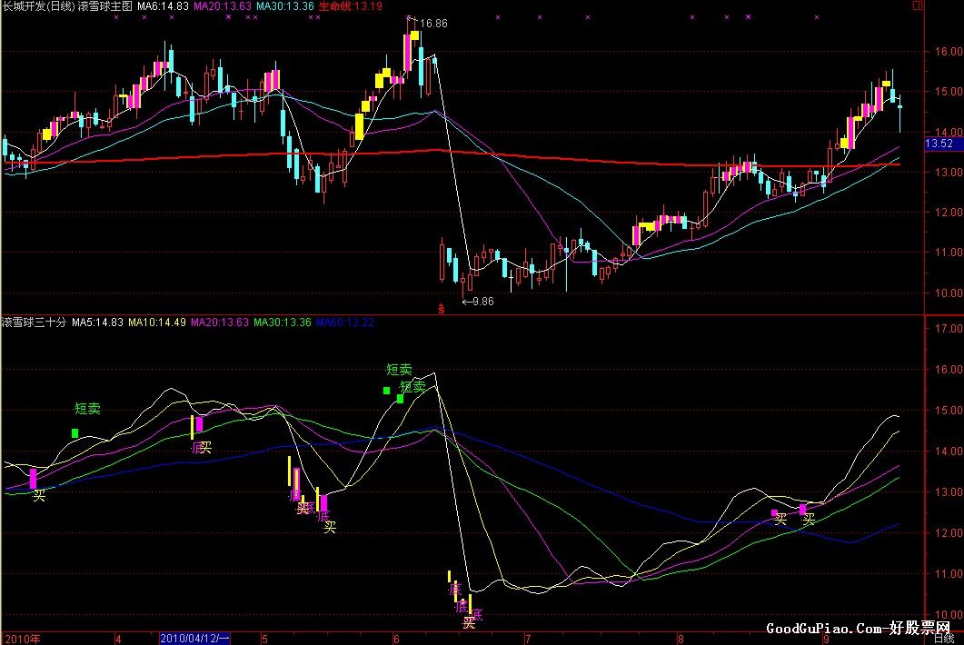This screenshot has width=964, height=645.
Task: Click the 底买 signal below the April peak
Action: [x=202, y=448]
